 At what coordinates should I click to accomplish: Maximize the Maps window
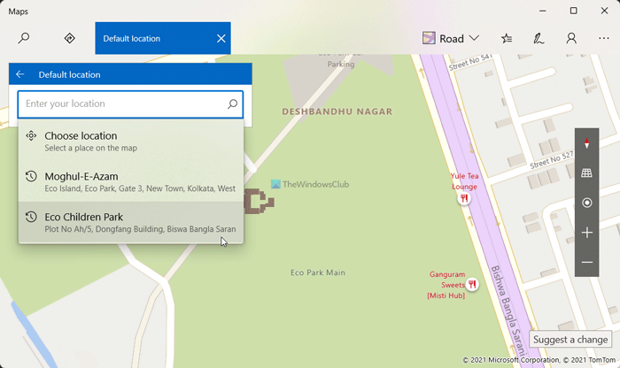click(x=573, y=11)
